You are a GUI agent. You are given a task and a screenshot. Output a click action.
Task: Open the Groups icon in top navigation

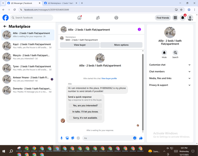pos(116,18)
